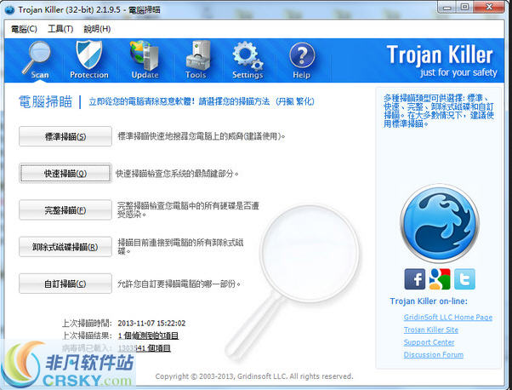Maximize the Trojan Killer window

pos(464,7)
